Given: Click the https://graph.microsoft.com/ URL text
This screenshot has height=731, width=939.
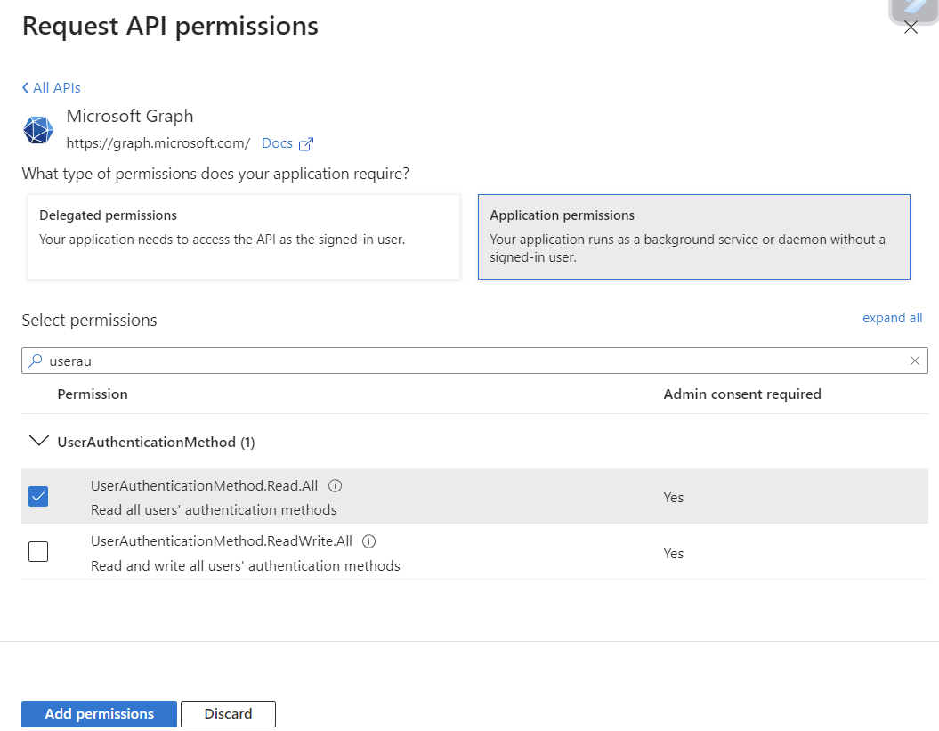Looking at the screenshot, I should click(158, 143).
